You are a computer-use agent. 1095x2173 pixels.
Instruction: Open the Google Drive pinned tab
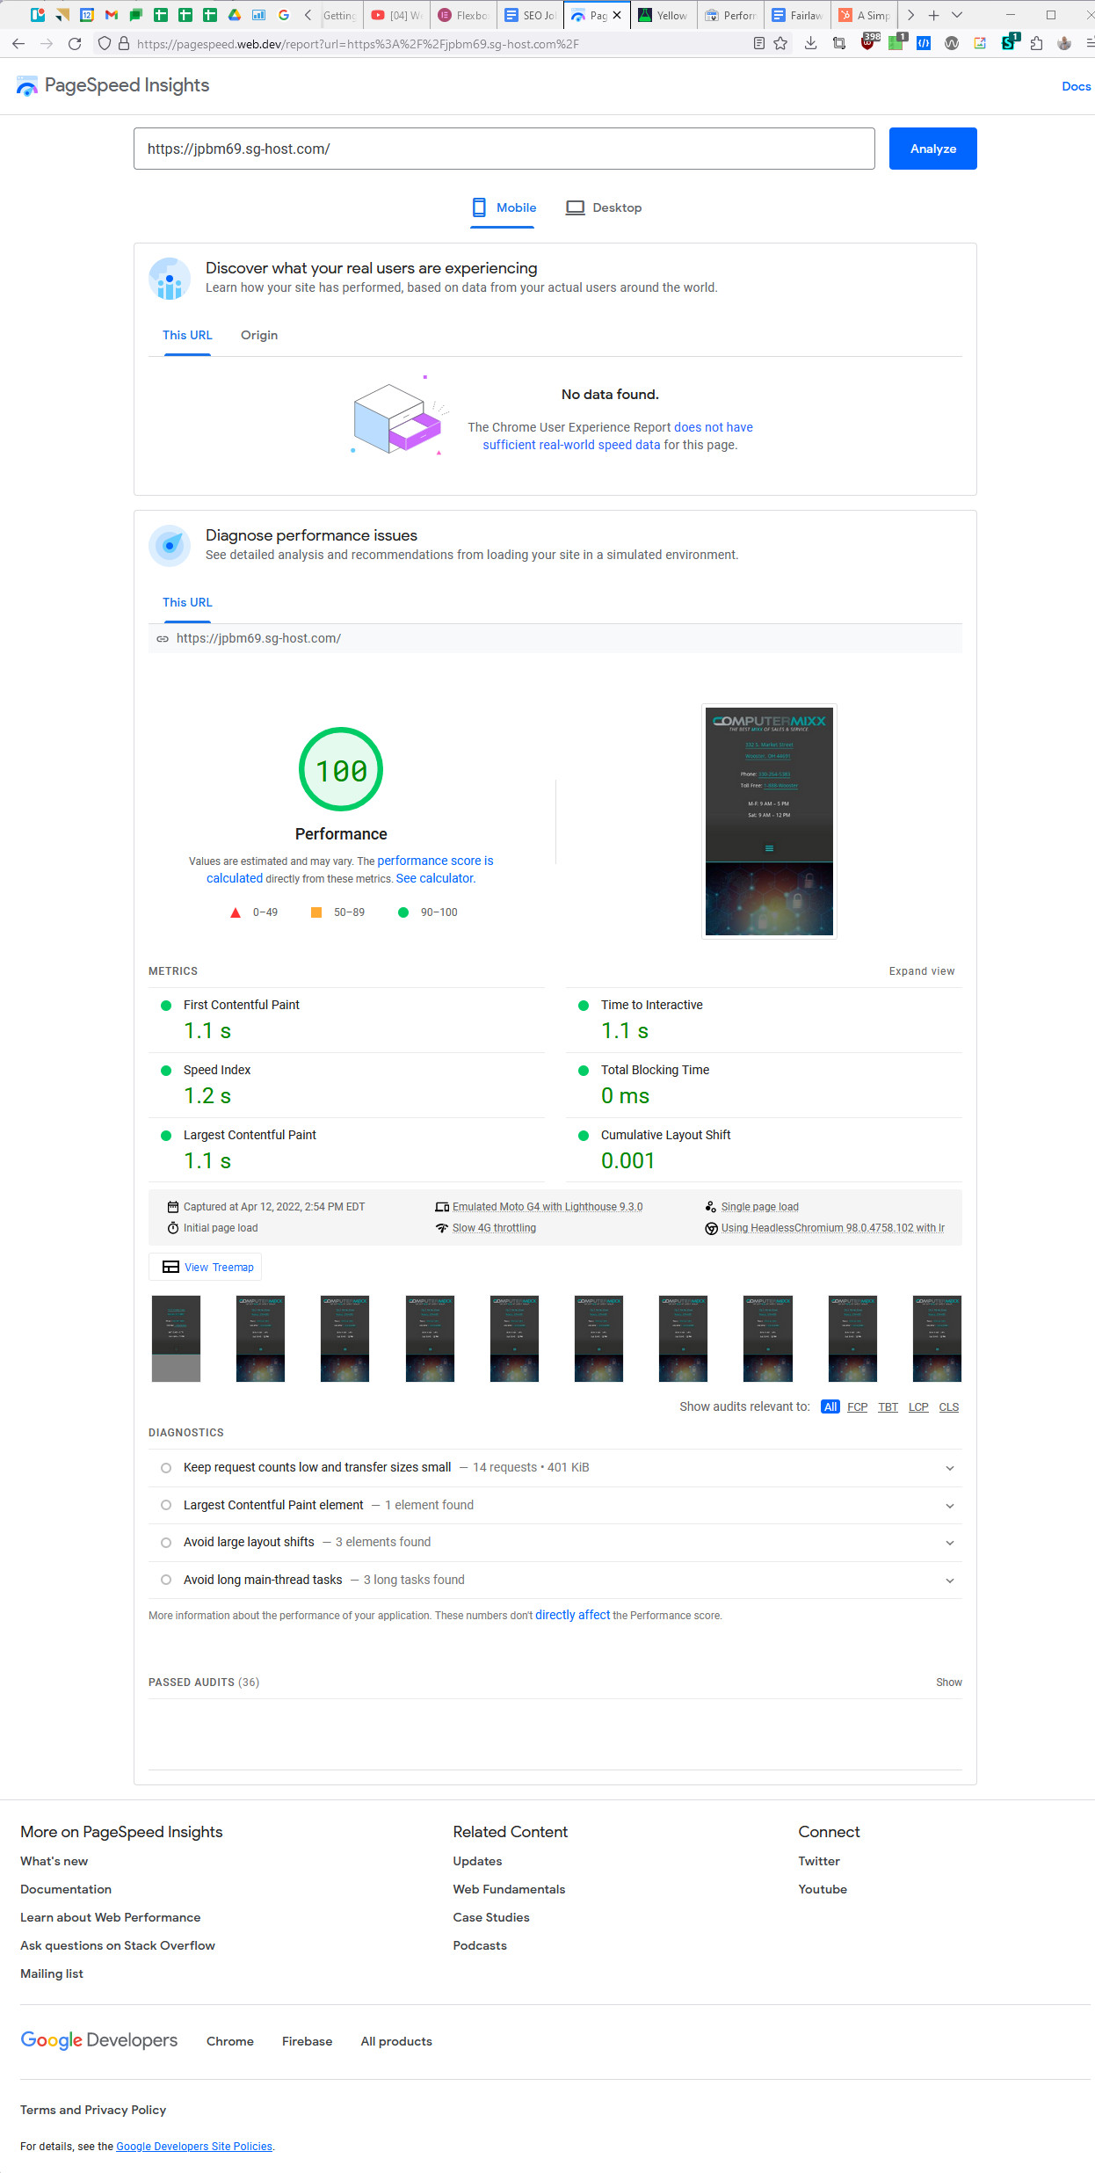click(x=235, y=15)
